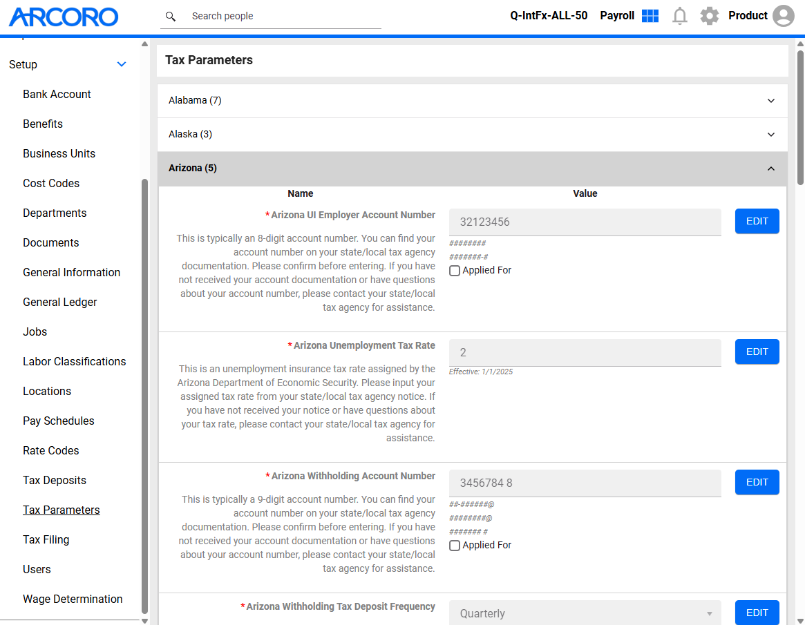Click the Value column header

point(585,194)
